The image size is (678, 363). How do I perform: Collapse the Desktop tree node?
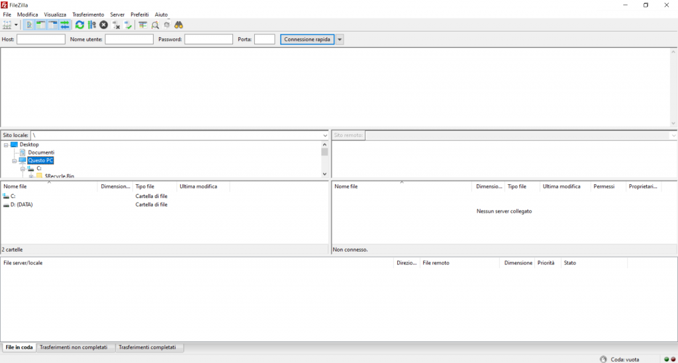[x=6, y=144]
